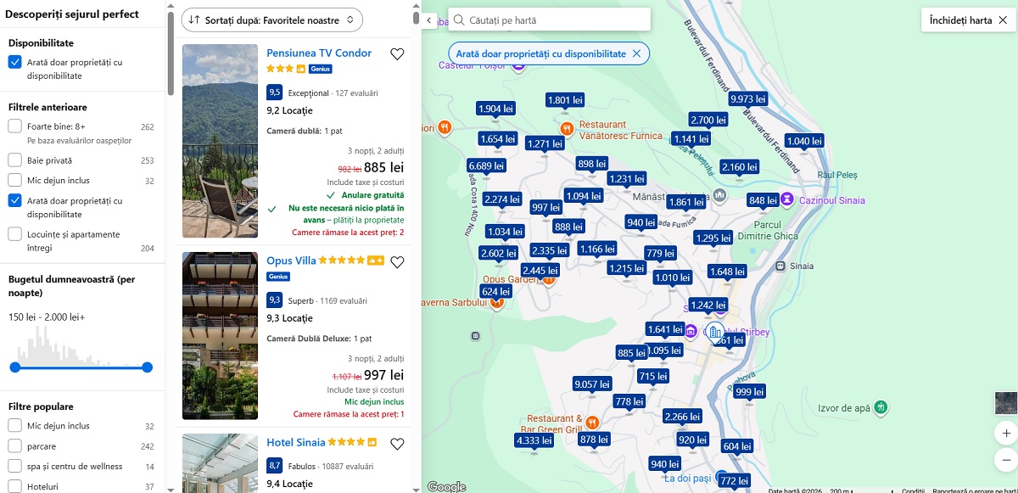1018x493 pixels.
Task: Select the 2.266 lei price marker
Action: 682,417
